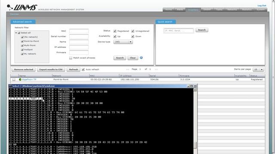Open the Home tab
The width and height of the screenshot is (275, 154).
point(168,9)
